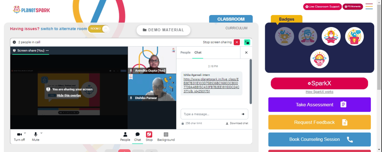
Task: Click the 2 people in call label
Action: click(29, 42)
